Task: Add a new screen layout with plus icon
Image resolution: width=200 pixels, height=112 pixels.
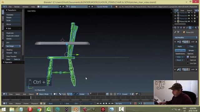Action: pos(60,7)
